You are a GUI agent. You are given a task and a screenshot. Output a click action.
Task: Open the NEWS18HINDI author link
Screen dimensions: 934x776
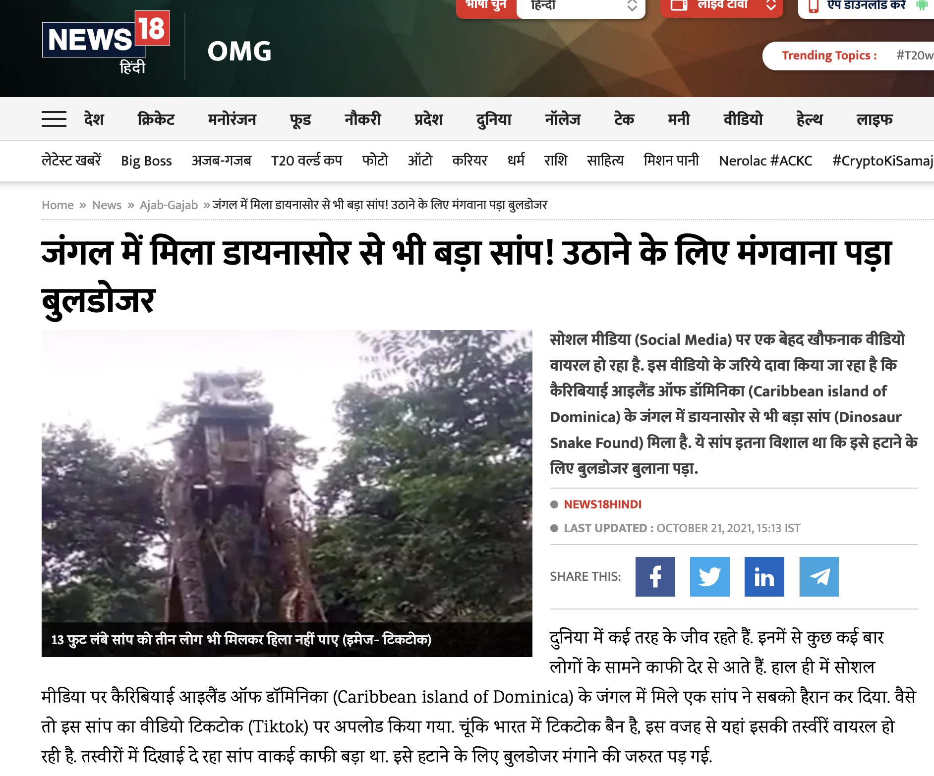[602, 504]
